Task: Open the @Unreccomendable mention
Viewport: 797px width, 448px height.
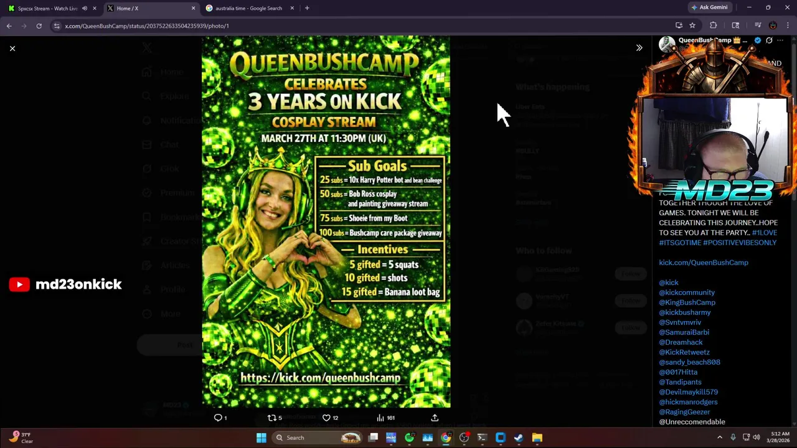Action: (692, 422)
